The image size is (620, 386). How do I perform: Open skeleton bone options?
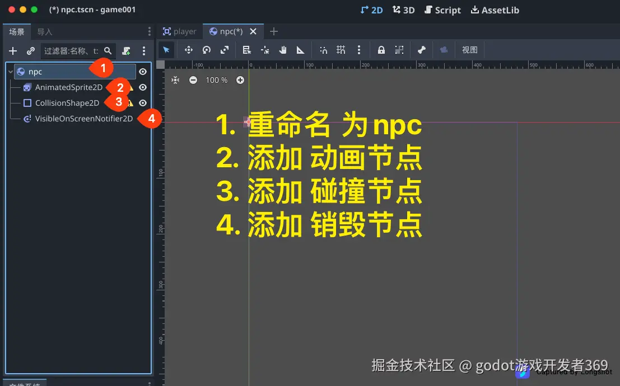[422, 50]
